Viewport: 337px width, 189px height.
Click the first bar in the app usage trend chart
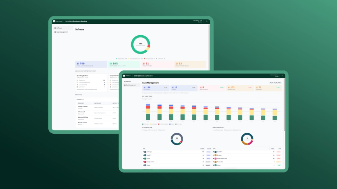click(x=148, y=112)
